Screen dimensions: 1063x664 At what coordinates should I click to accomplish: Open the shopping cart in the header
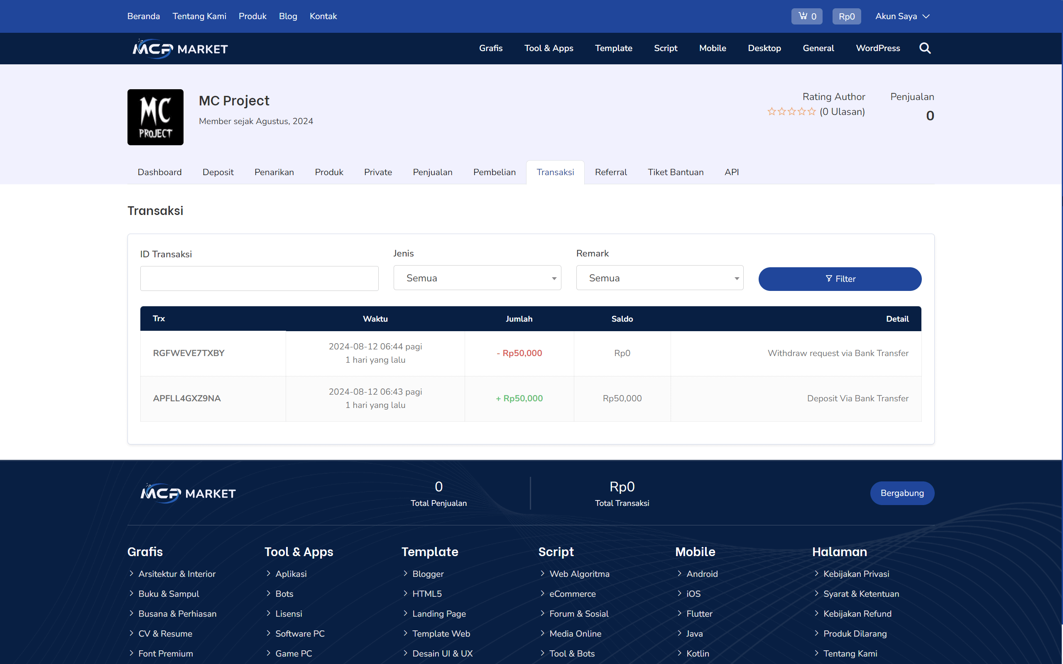[806, 16]
